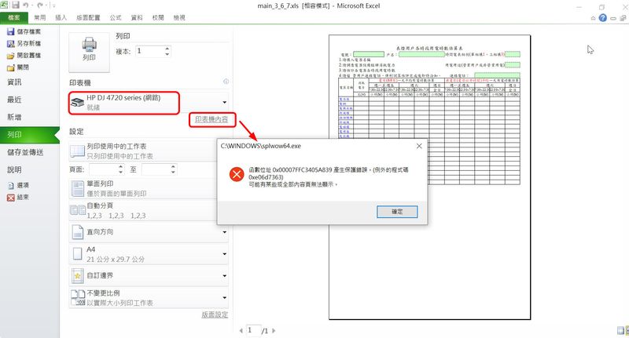Select 資訊 in the backstage menu

[16, 82]
